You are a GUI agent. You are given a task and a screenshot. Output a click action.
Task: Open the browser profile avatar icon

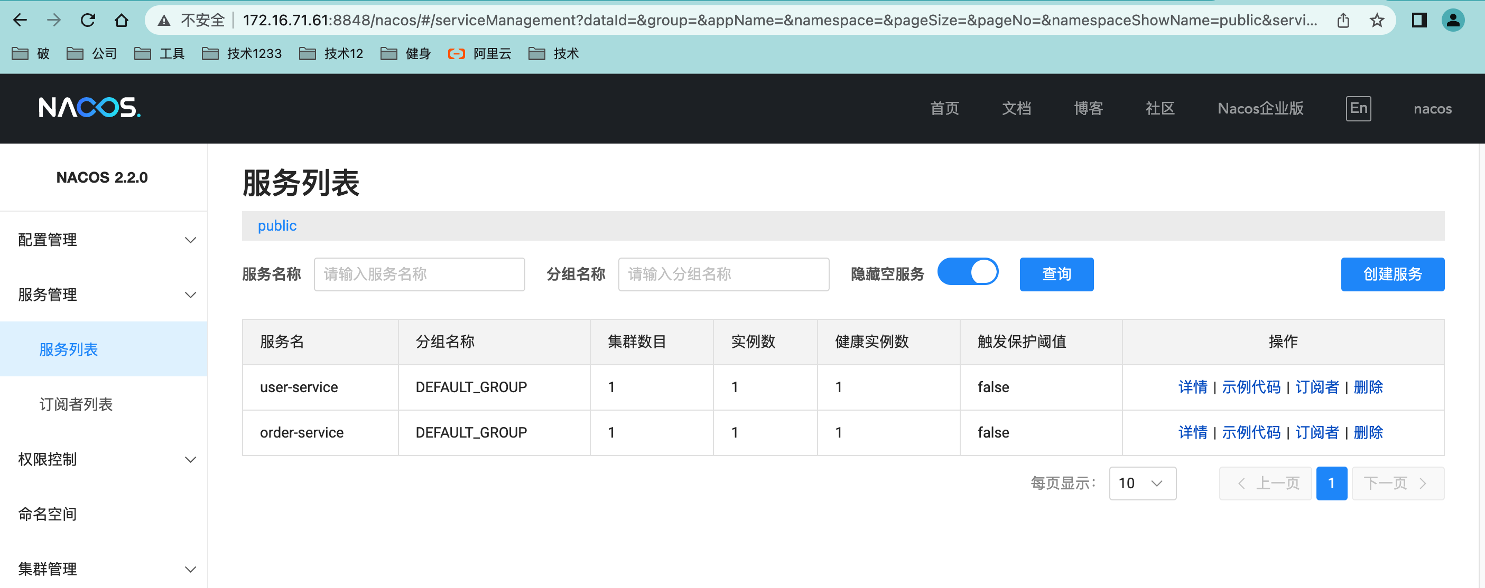[1453, 21]
